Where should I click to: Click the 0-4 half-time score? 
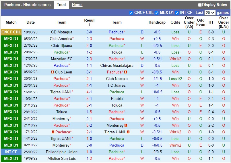tap(211, 112)
